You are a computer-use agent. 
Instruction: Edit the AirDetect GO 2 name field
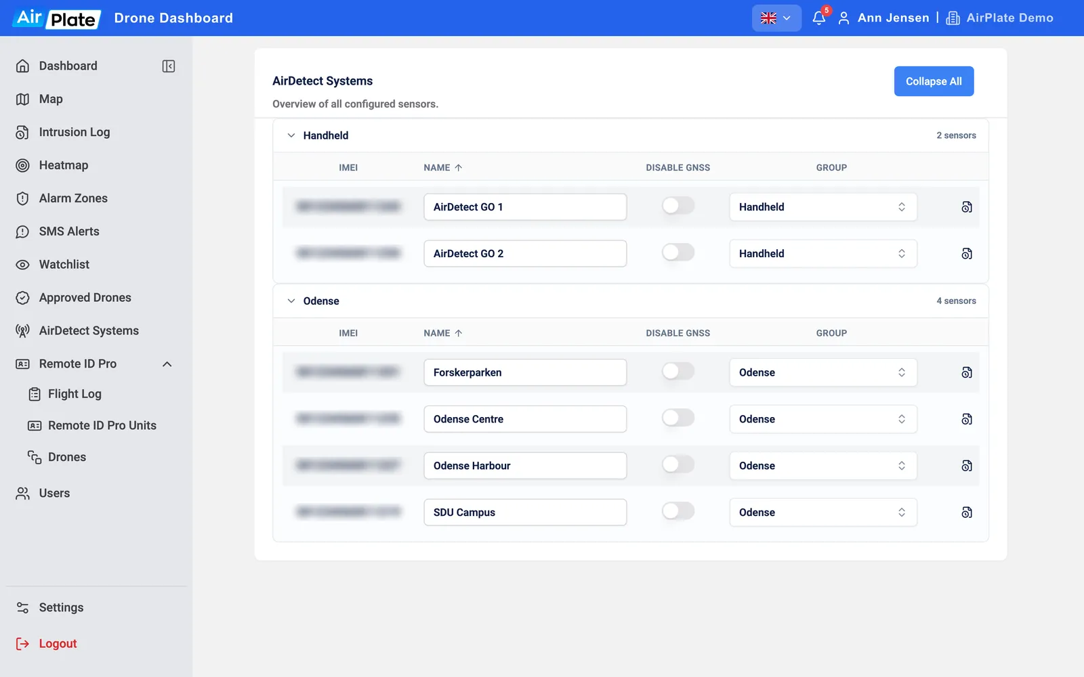tap(525, 254)
